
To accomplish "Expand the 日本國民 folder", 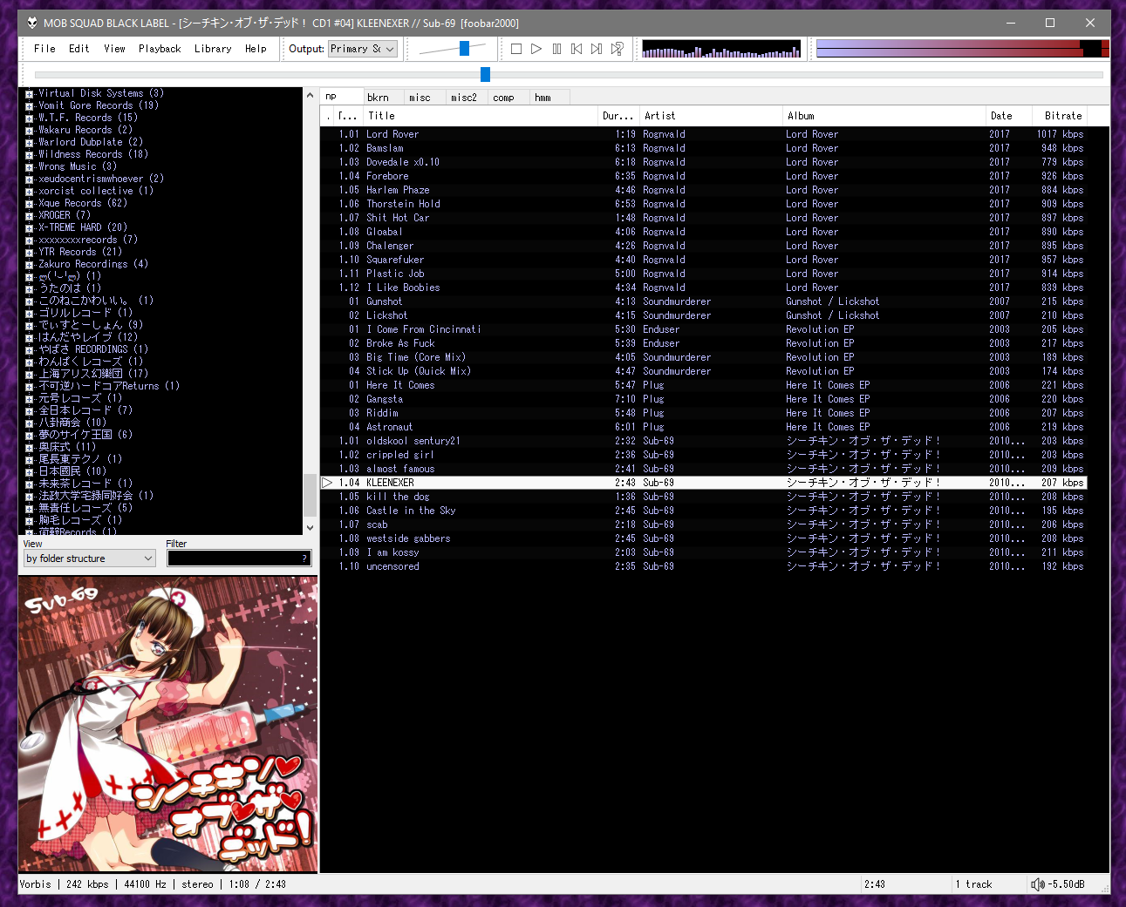I will click(x=30, y=472).
